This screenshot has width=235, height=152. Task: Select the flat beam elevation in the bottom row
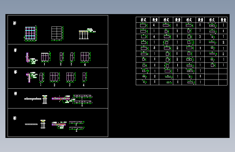click(x=31, y=124)
